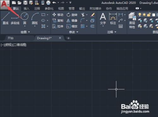Activate the Scale (缩放) command
Viewport: 158px width, 117px height.
(x=72, y=26)
